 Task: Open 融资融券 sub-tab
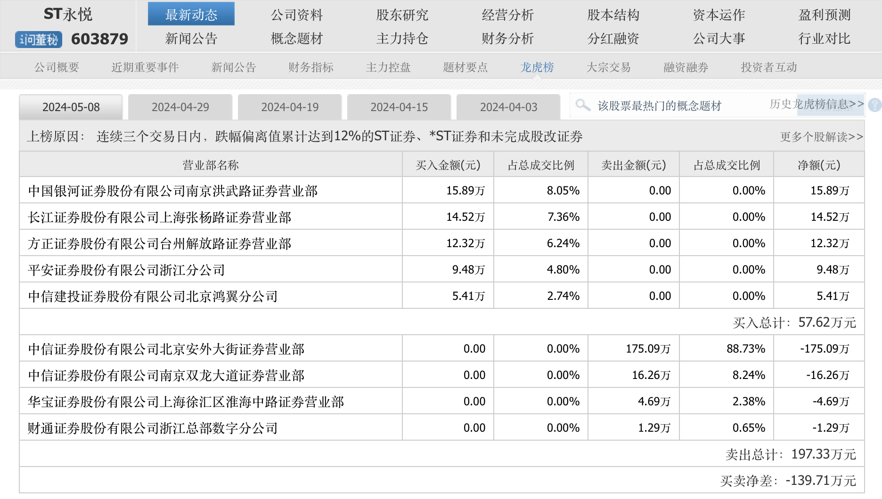pos(686,67)
